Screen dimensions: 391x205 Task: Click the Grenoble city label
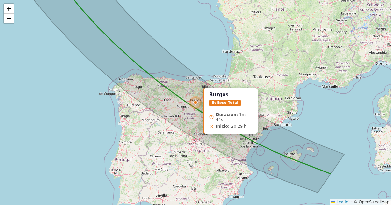[x=335, y=47]
